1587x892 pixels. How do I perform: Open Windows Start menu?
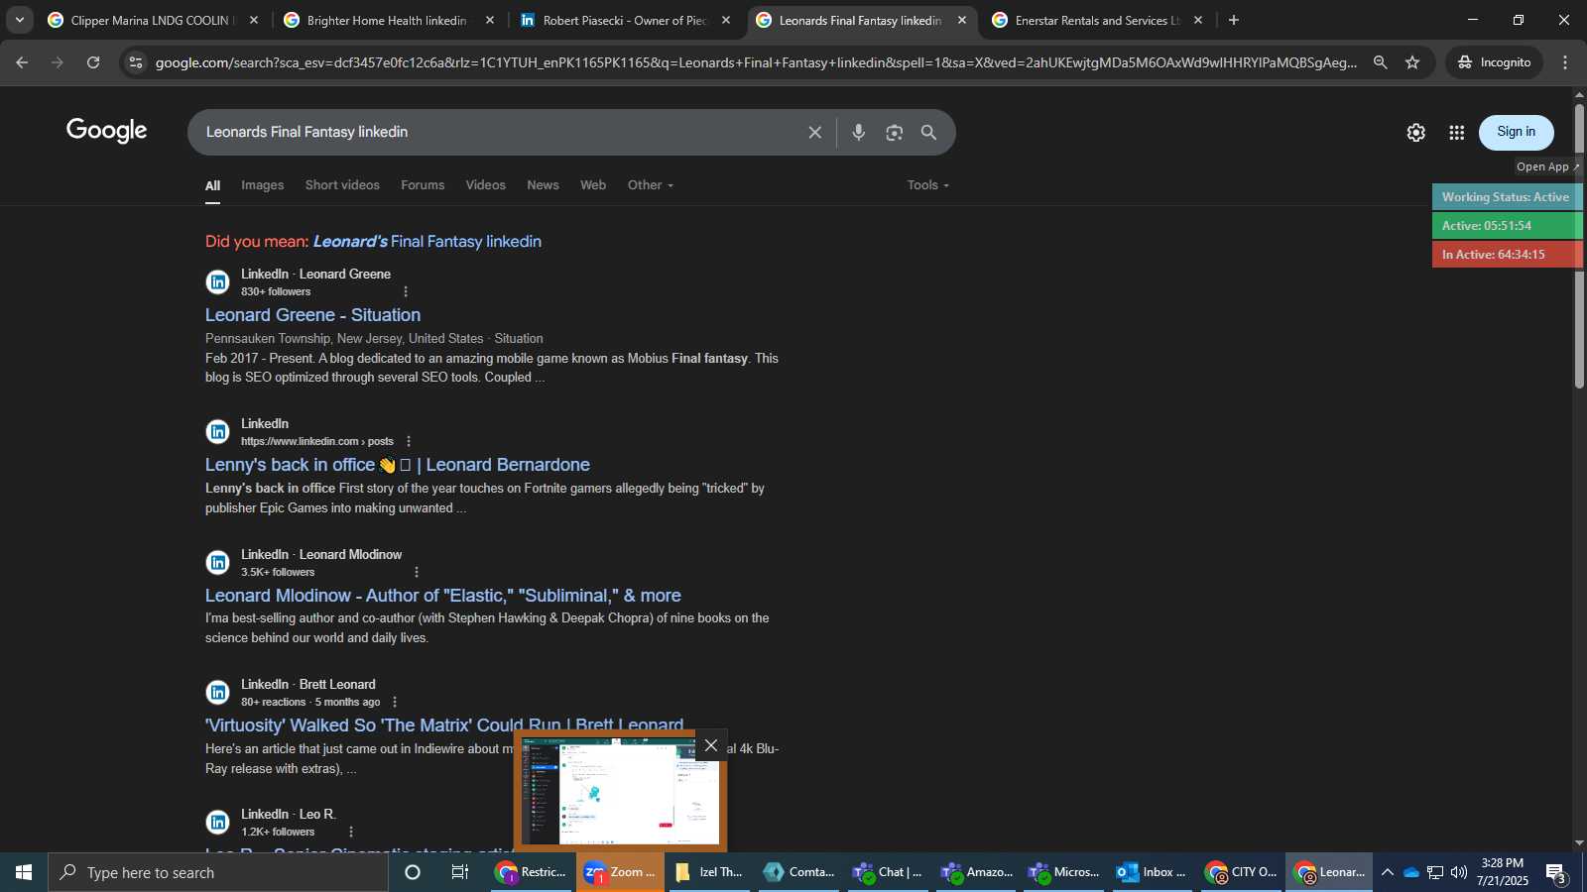pos(24,872)
